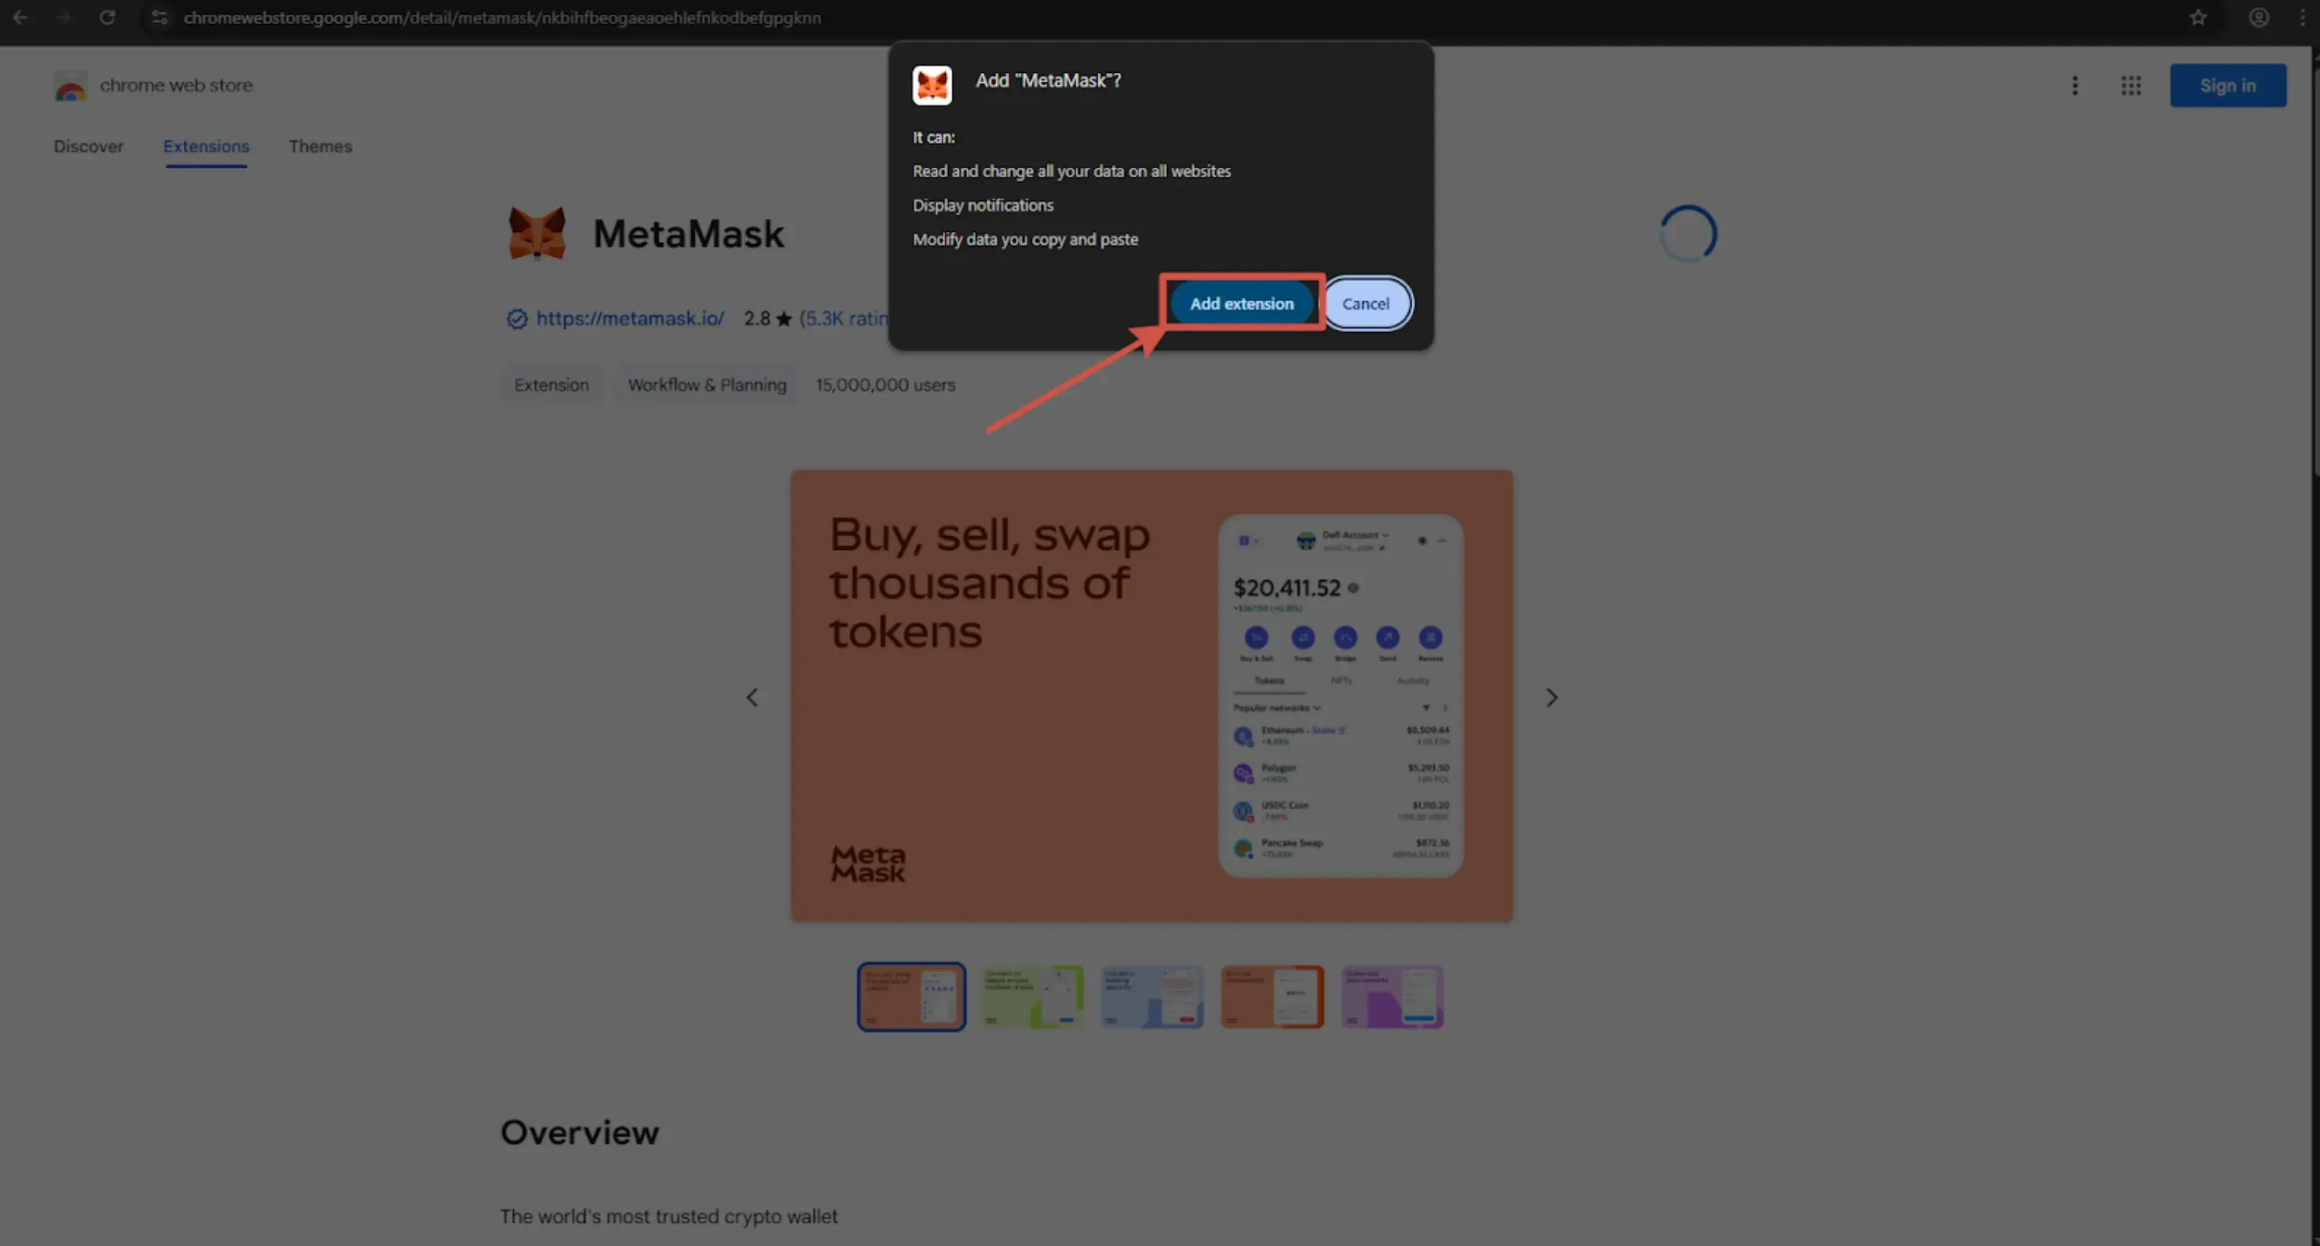The width and height of the screenshot is (2320, 1246).
Task: Select the purple fifth screenshot thumbnail
Action: (x=1391, y=997)
